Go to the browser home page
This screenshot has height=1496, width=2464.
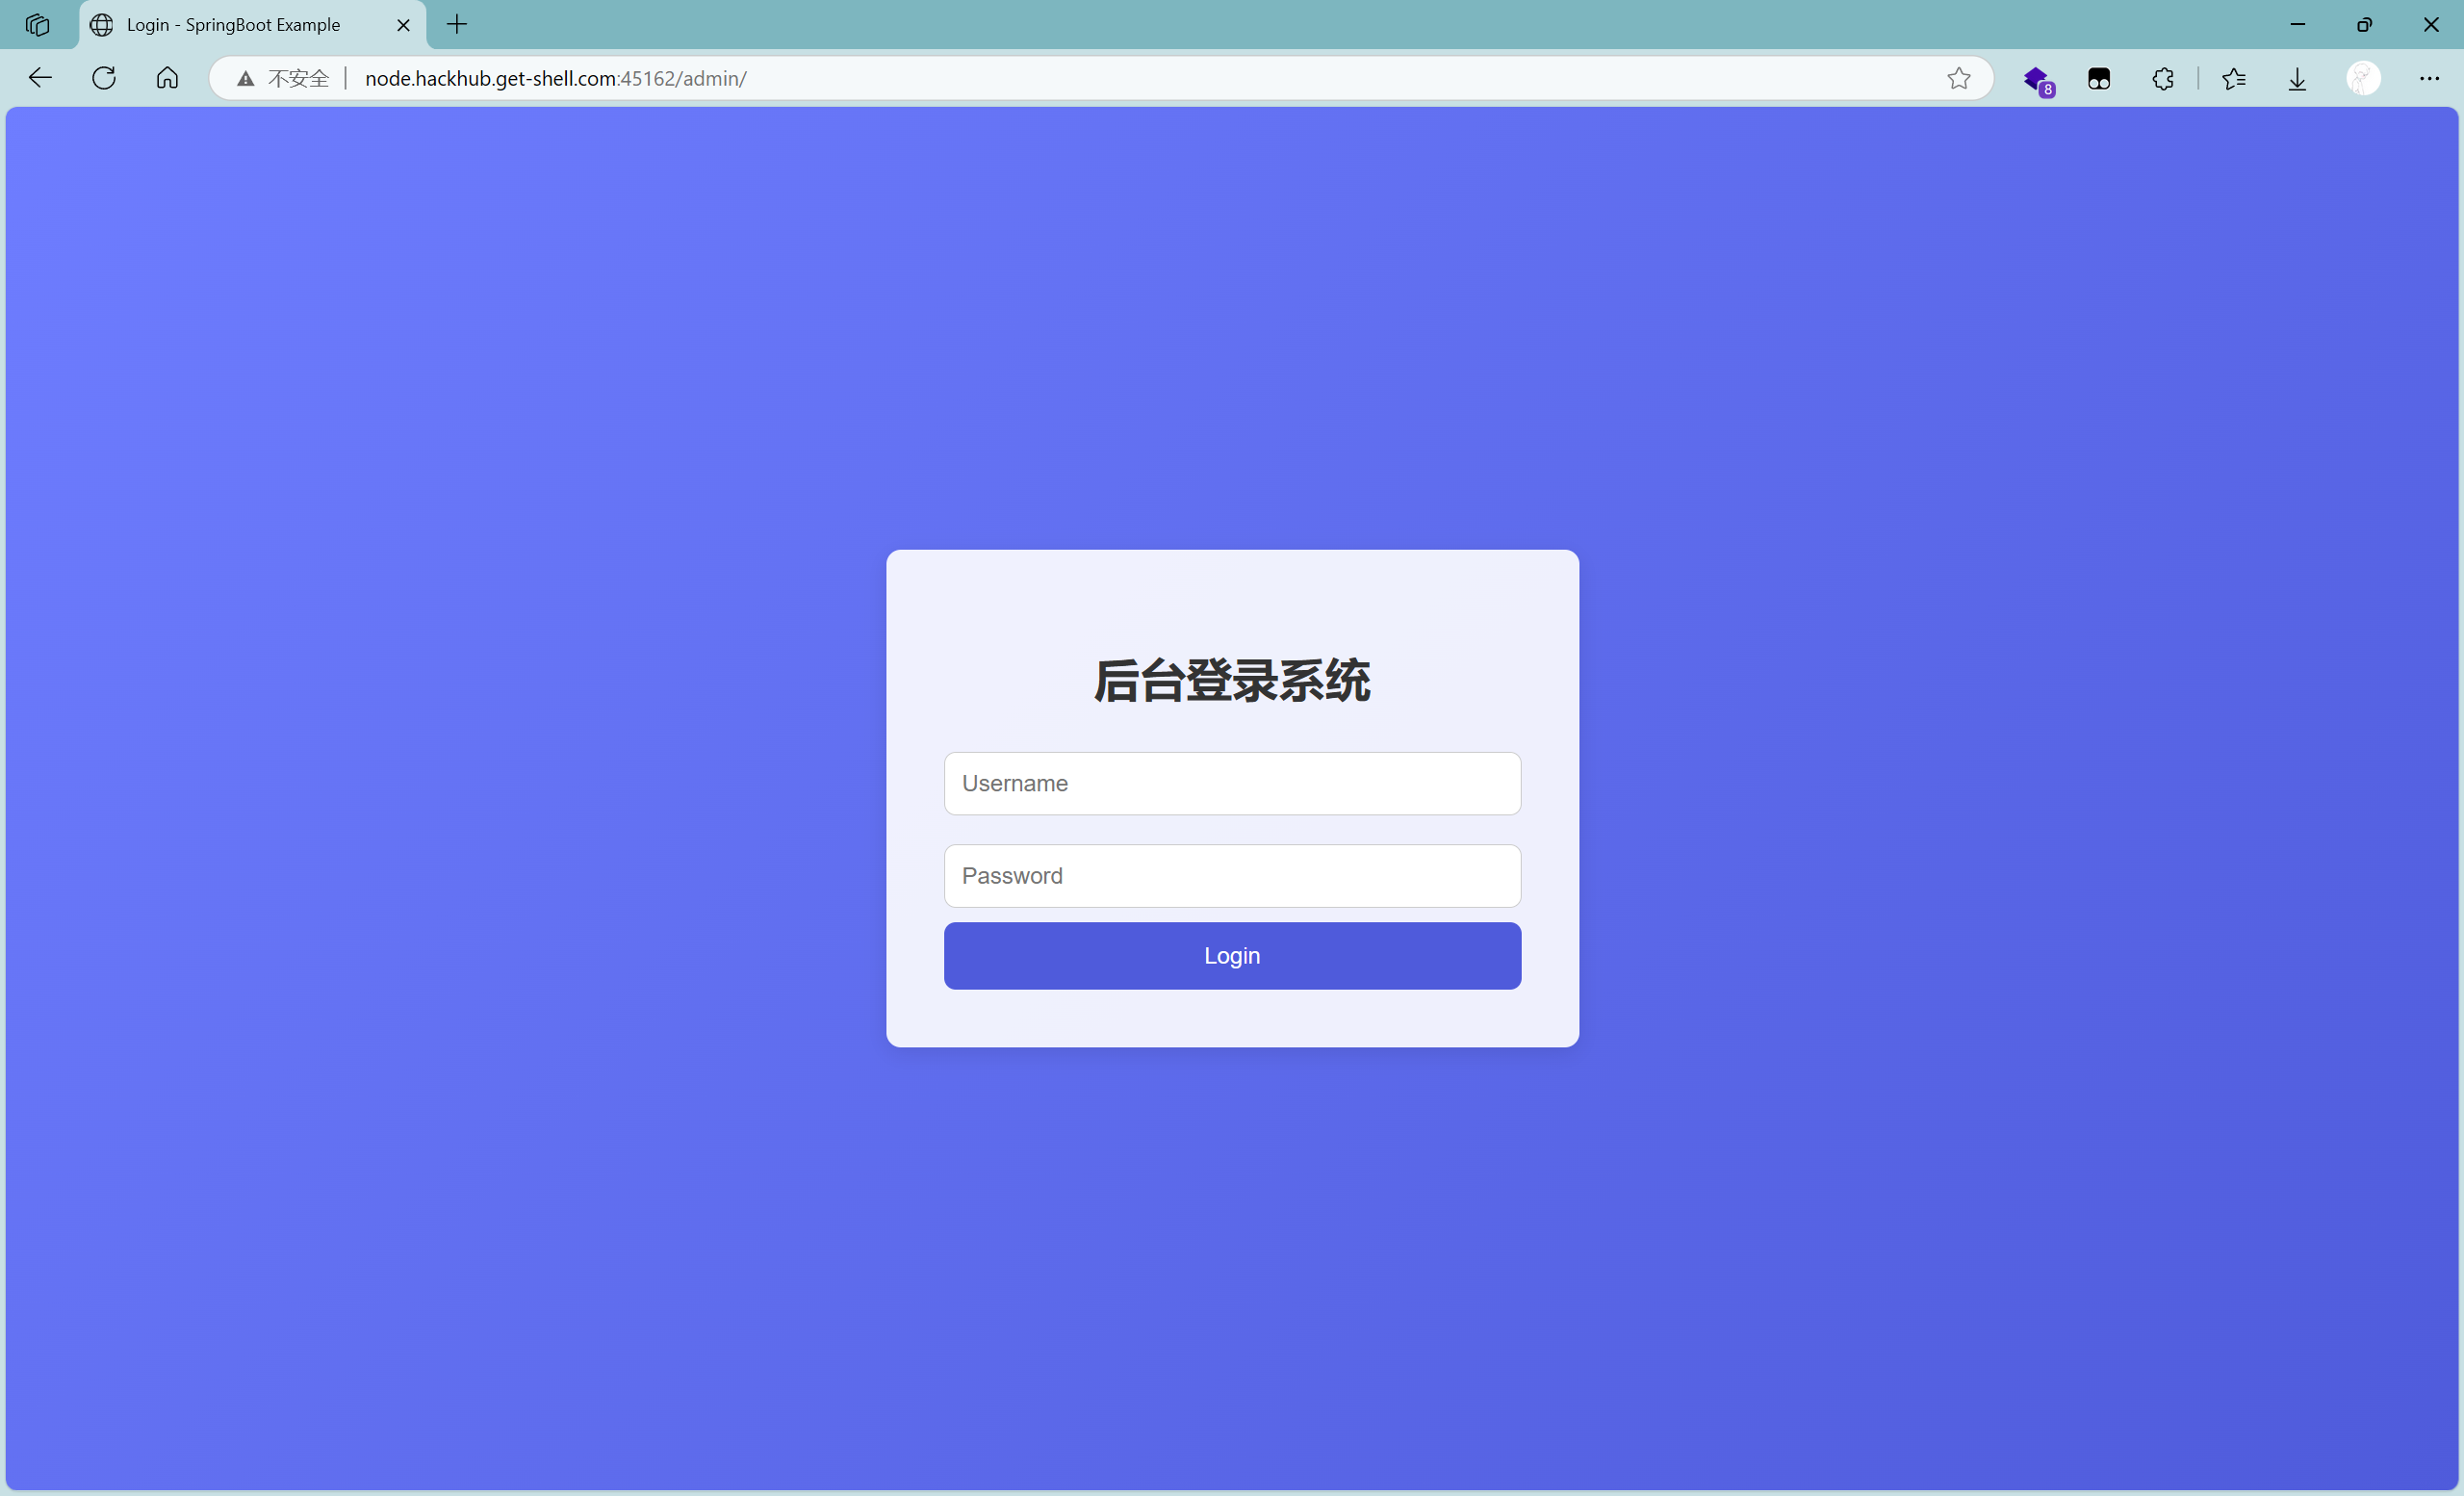(x=167, y=78)
